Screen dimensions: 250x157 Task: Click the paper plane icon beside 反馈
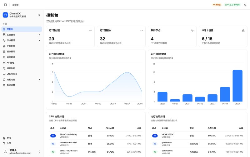(x=4, y=143)
